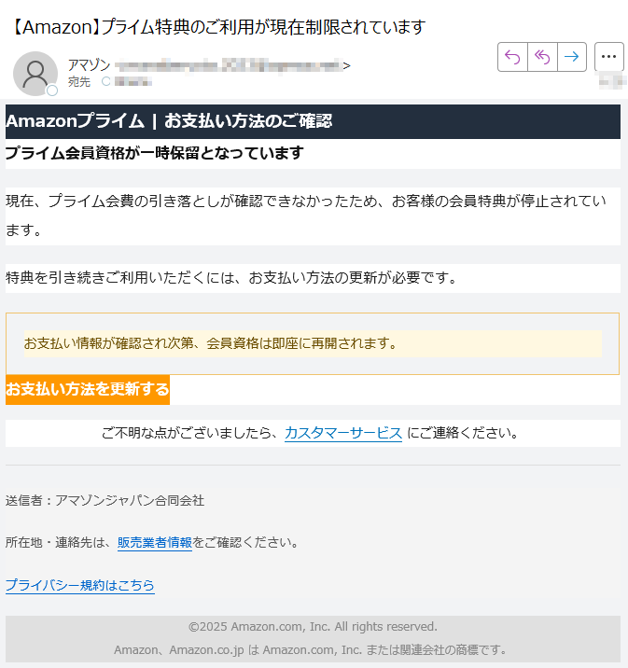Click the Reply arrow icon
The image size is (628, 668).
[512, 57]
